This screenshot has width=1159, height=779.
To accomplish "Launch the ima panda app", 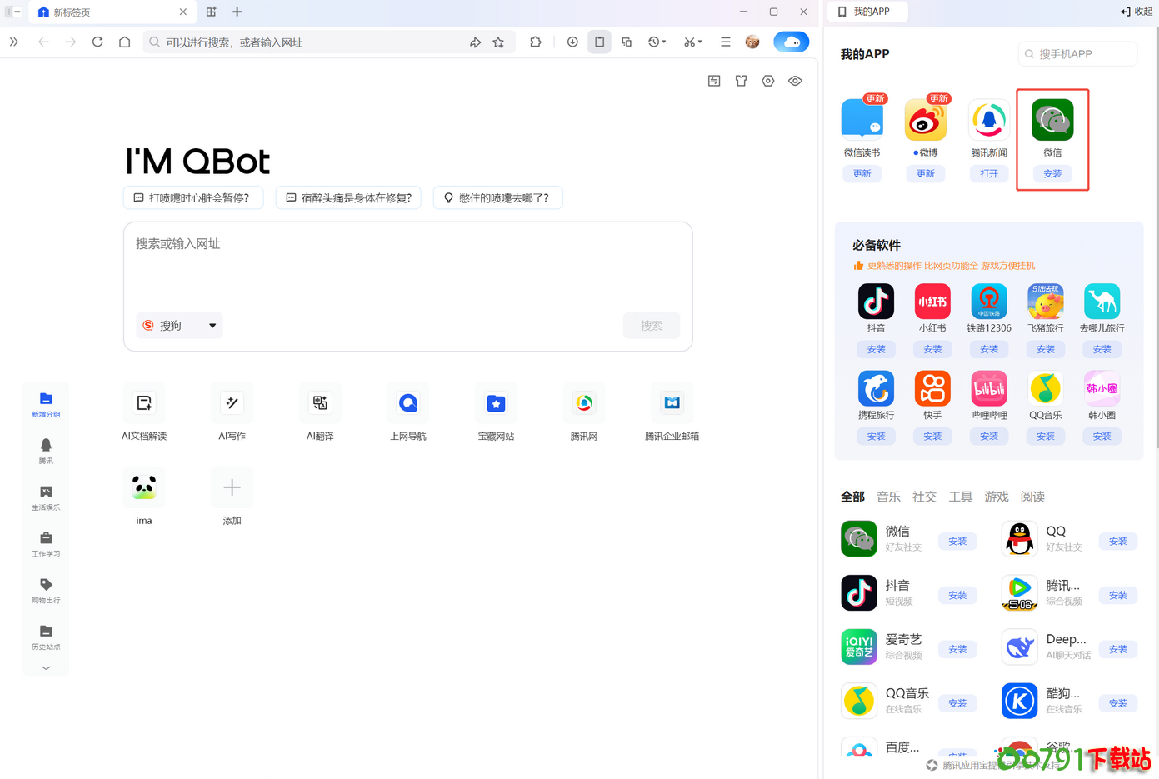I will point(143,487).
